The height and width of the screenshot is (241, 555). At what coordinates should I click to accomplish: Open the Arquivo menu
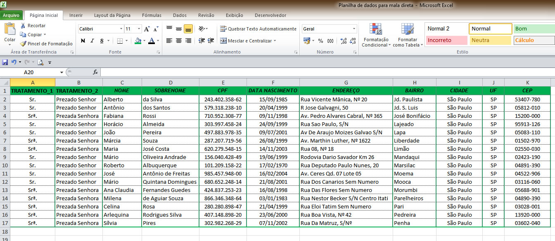coord(12,15)
